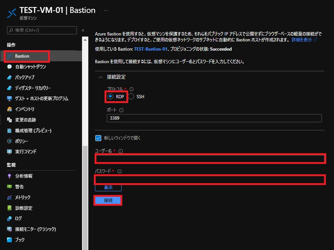
Task: Collapse the 接続設定 section chevron
Action: click(101, 77)
